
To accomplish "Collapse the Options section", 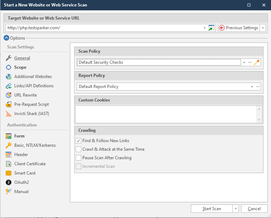I will click(x=6, y=38).
